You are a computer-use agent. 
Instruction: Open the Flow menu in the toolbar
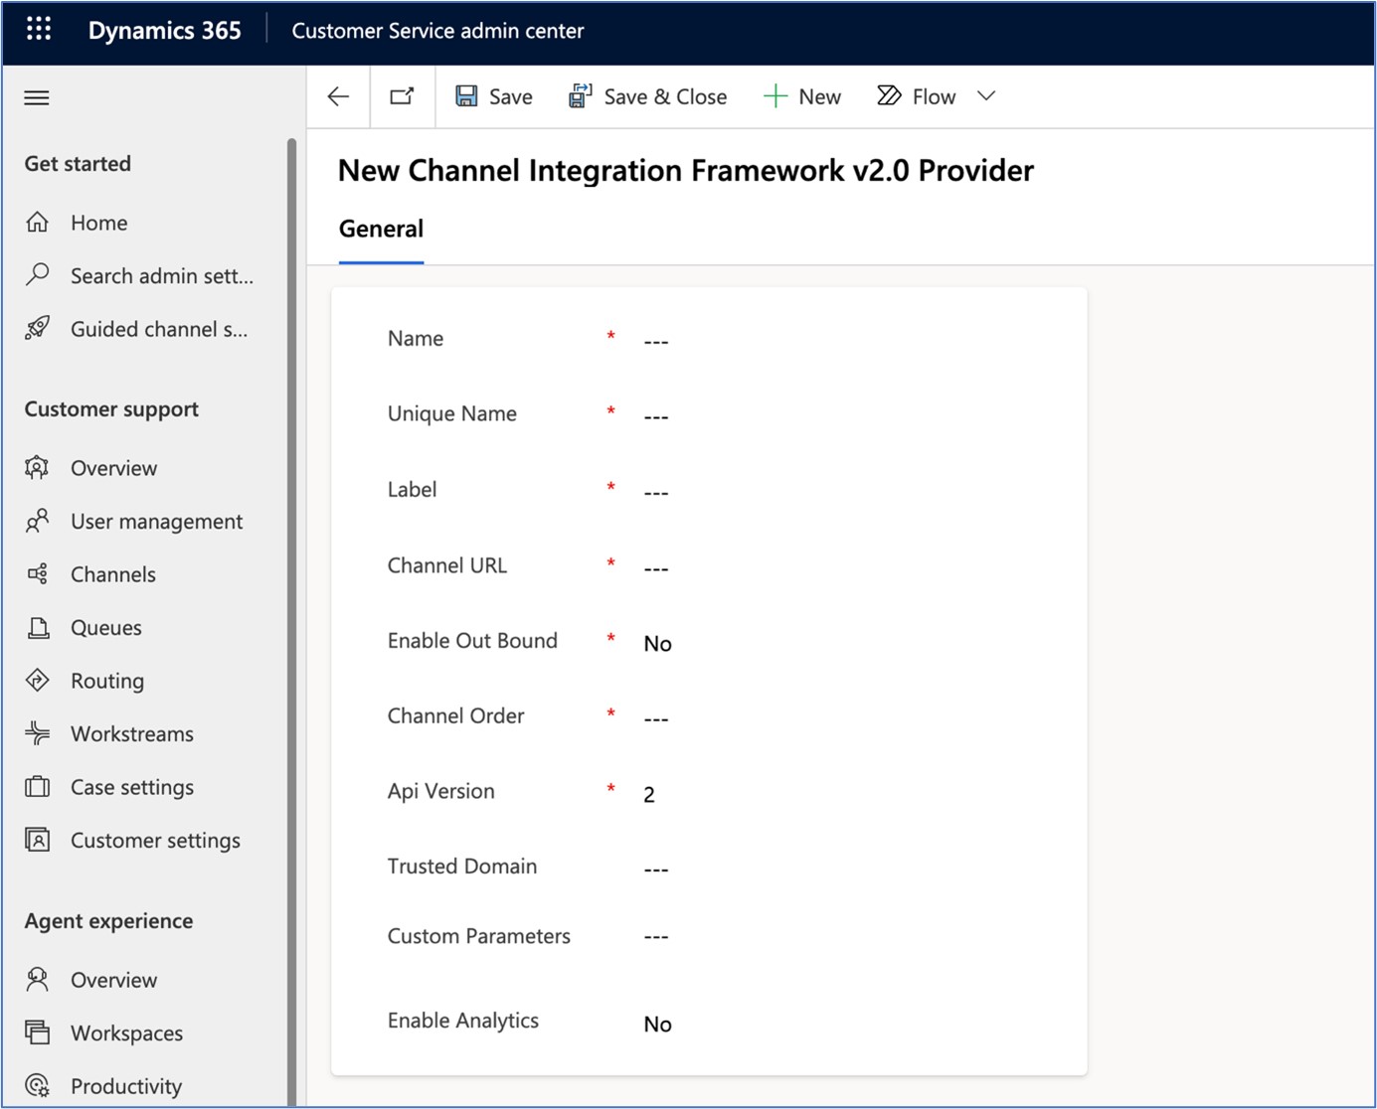coord(917,96)
